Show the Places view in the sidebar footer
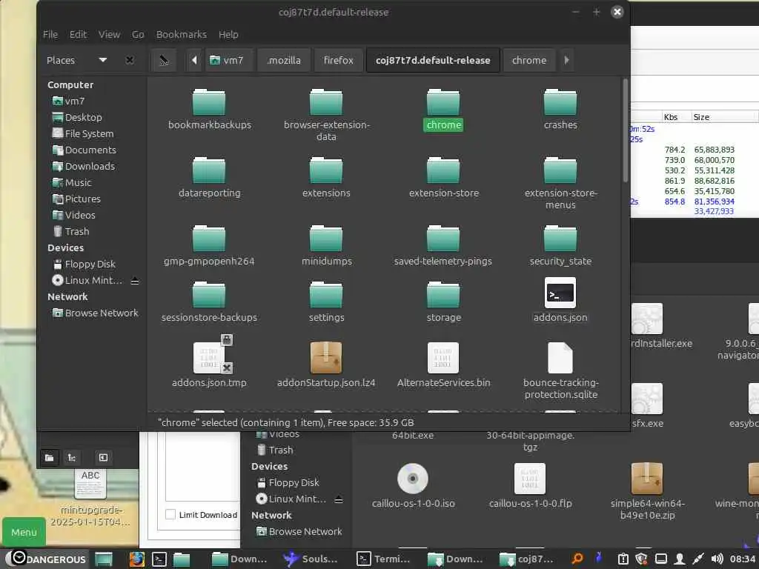Viewport: 759px width, 569px height. pos(50,458)
